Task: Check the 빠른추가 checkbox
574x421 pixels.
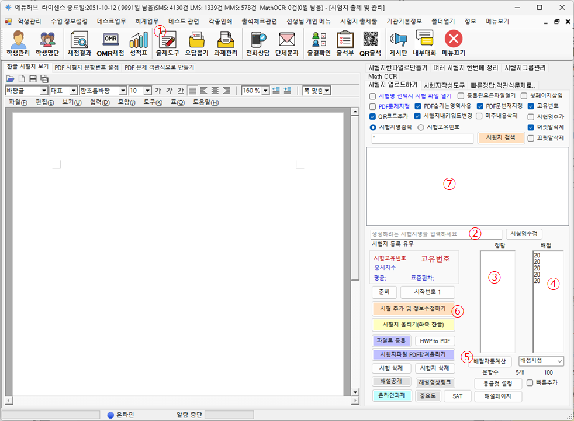Action: pos(530,383)
